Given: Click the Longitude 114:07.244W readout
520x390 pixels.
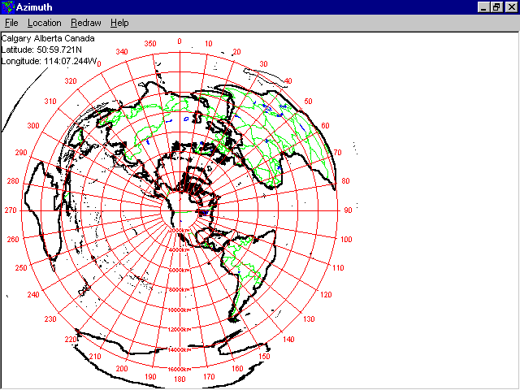Looking at the screenshot, I should (50, 61).
